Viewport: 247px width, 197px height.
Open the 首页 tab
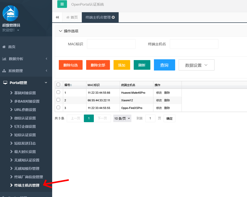pyautogui.click(x=72, y=17)
